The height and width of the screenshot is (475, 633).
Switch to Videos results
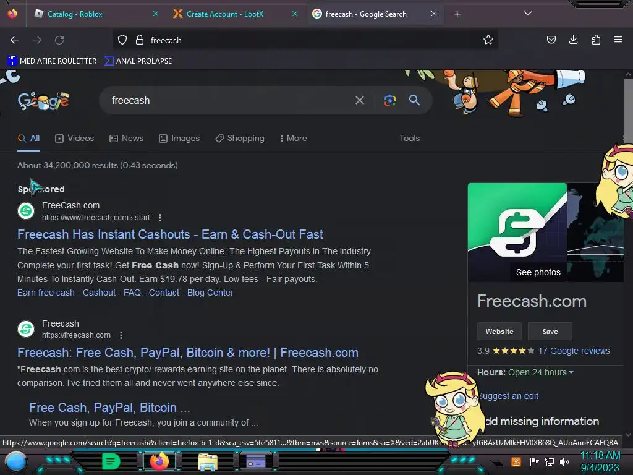click(74, 138)
